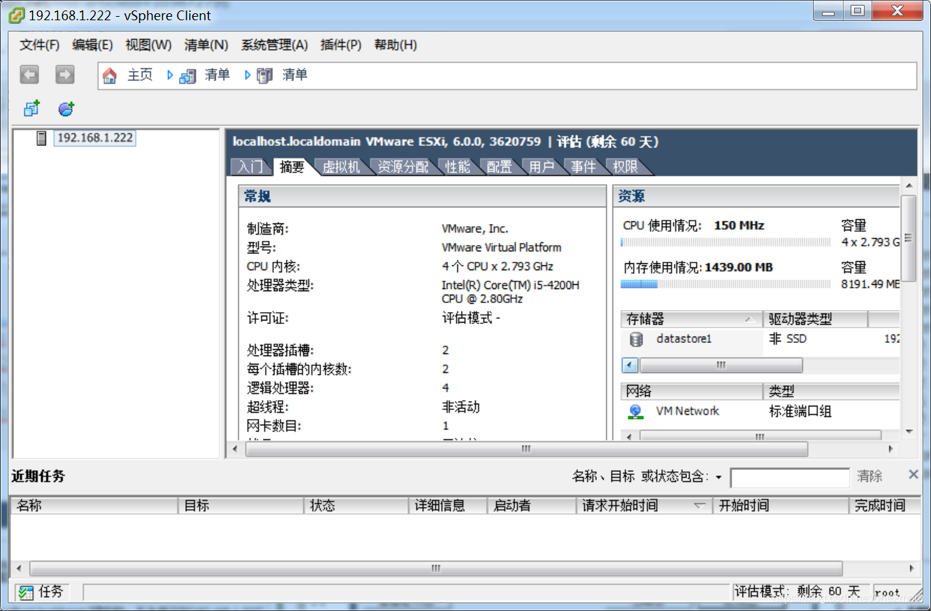
Task: Click 主页 in the breadcrumb
Action: coord(140,75)
